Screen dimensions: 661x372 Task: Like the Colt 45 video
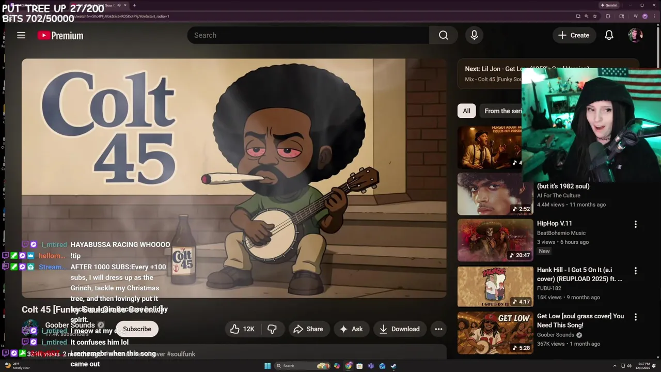tap(242, 329)
